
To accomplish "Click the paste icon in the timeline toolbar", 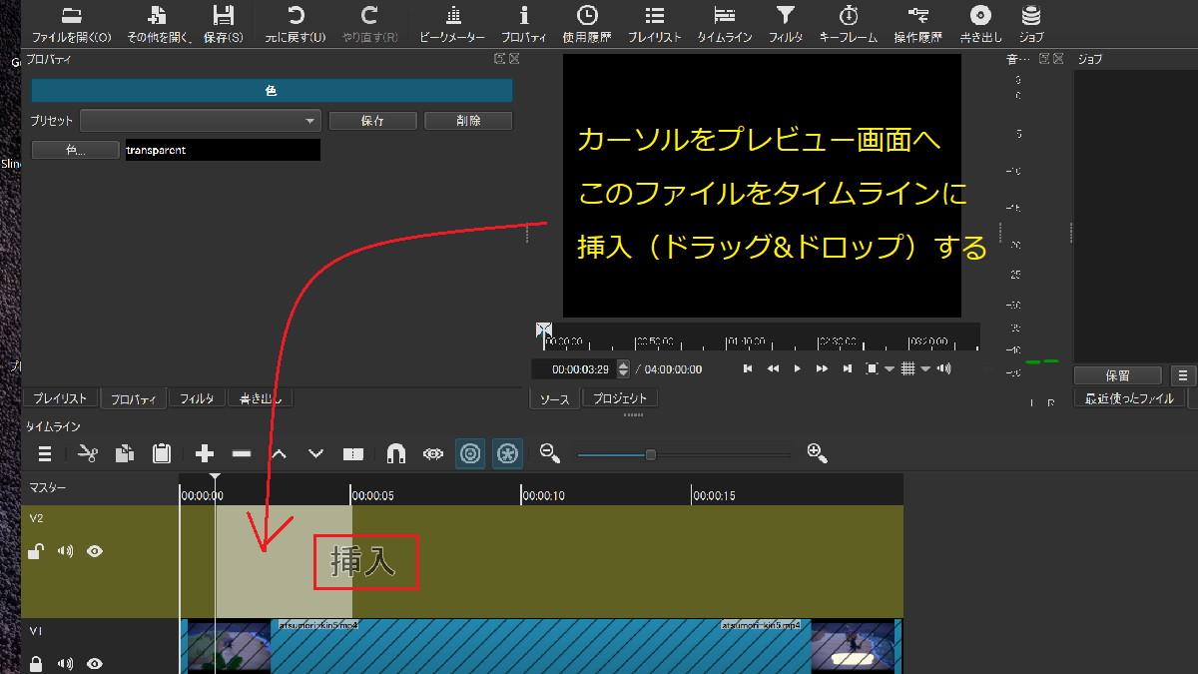I will click(160, 453).
